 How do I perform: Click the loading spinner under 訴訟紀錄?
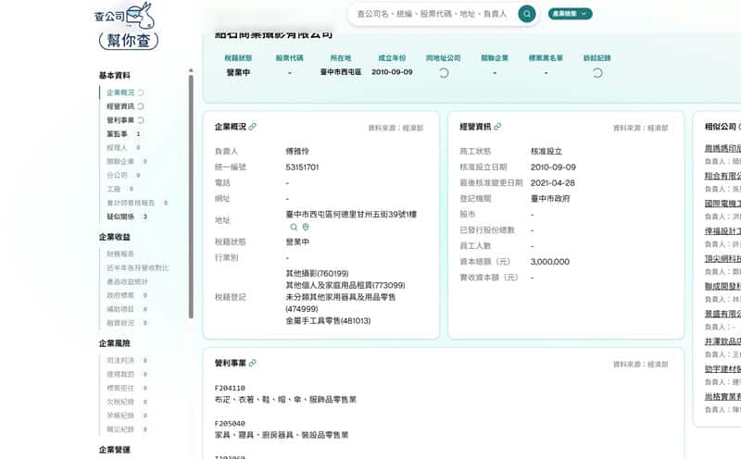pyautogui.click(x=597, y=73)
